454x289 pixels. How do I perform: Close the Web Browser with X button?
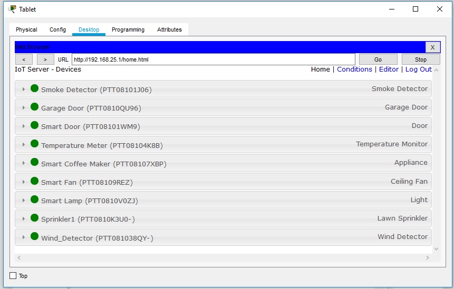click(x=432, y=47)
